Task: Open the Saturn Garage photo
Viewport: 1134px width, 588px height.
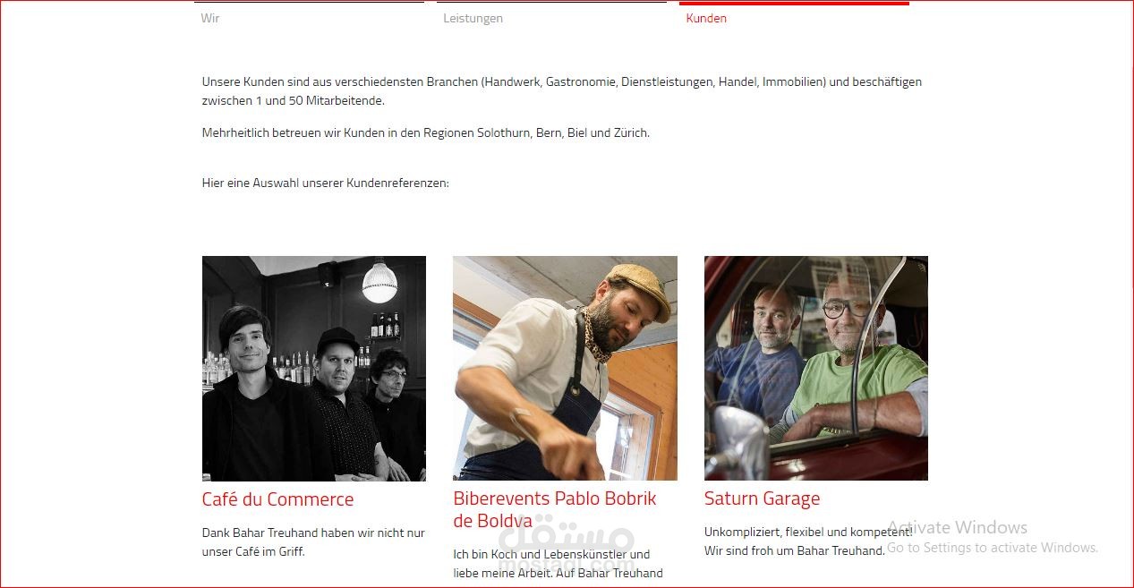Action: 816,369
